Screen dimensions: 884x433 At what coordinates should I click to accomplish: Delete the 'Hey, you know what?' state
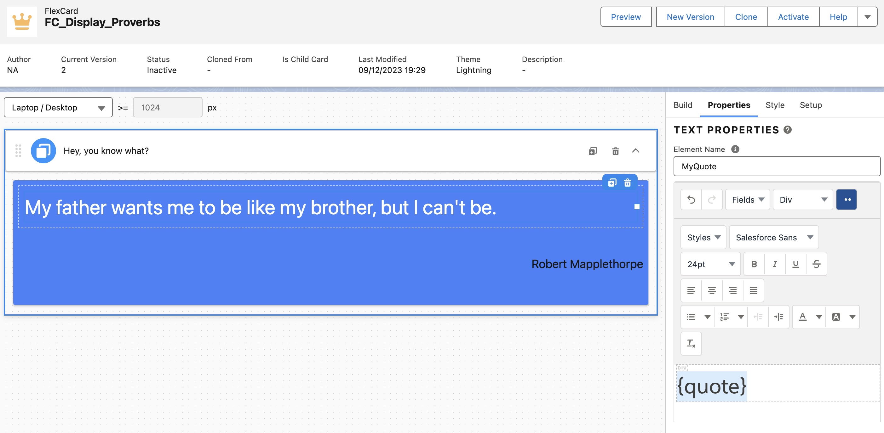[x=615, y=151]
